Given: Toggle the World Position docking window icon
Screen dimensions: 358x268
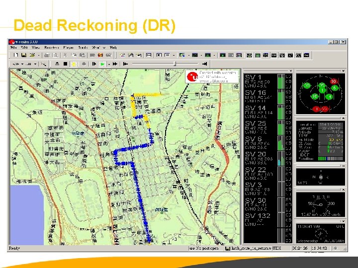Looking at the screenshot, I should point(266,55).
